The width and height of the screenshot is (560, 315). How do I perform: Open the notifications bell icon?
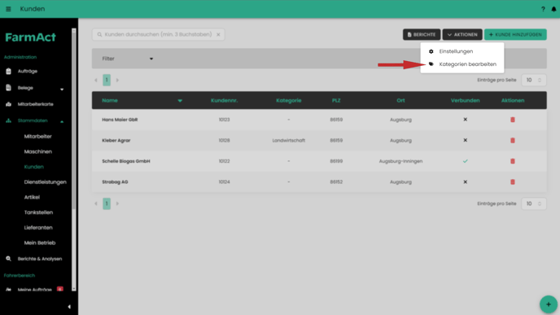553,9
